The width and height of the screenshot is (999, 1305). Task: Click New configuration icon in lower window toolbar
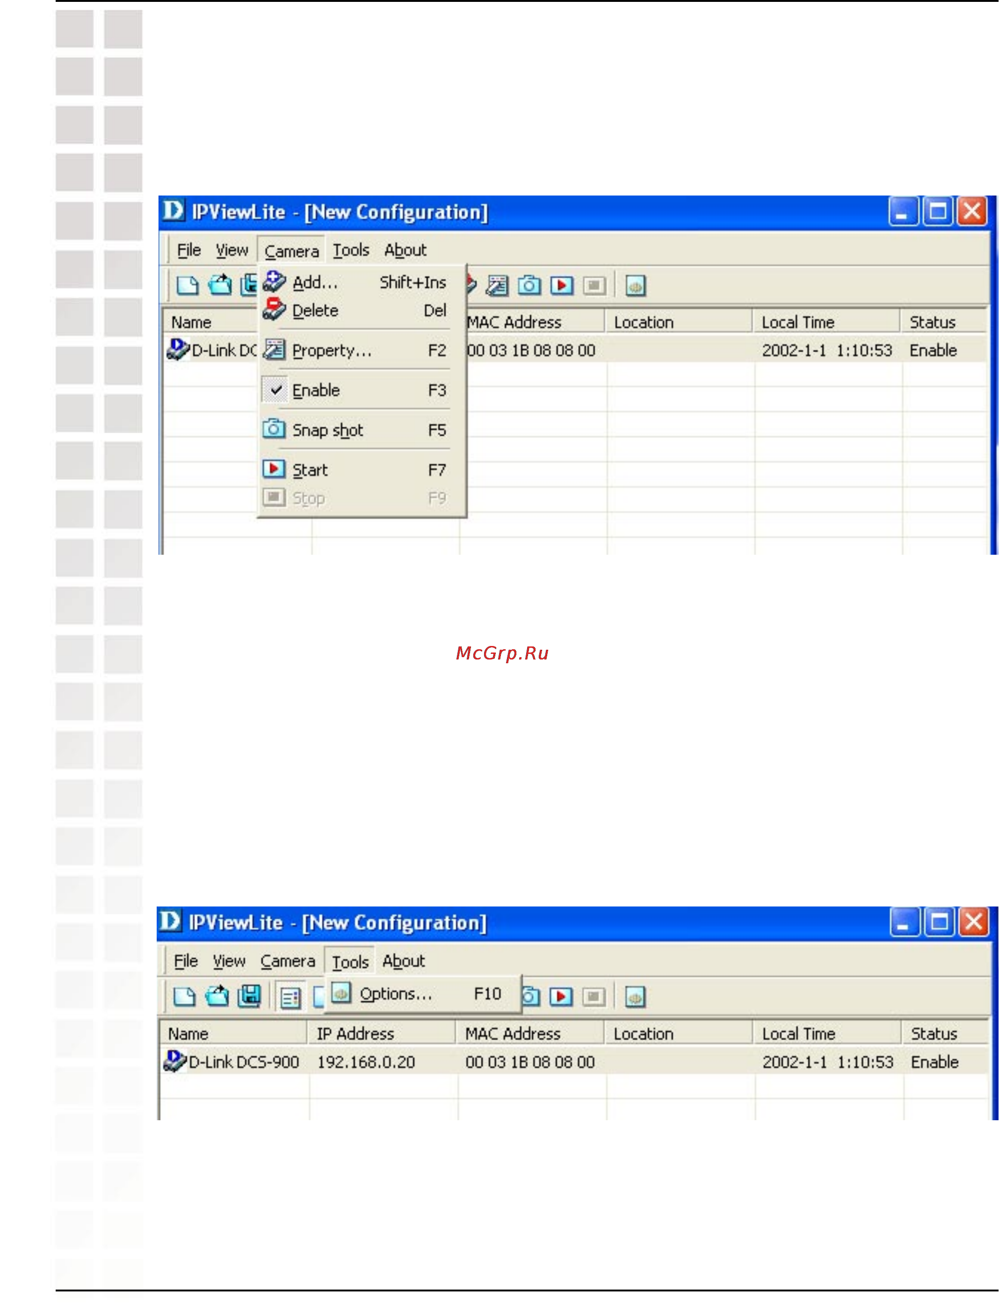(x=184, y=996)
